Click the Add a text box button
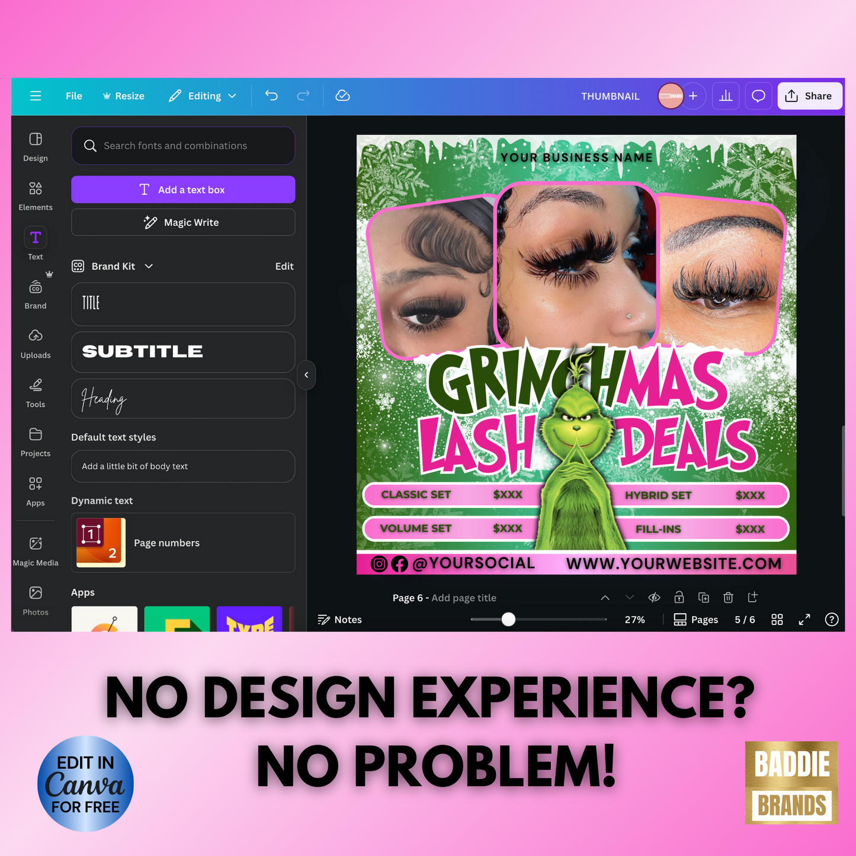This screenshot has width=856, height=856. coord(183,190)
